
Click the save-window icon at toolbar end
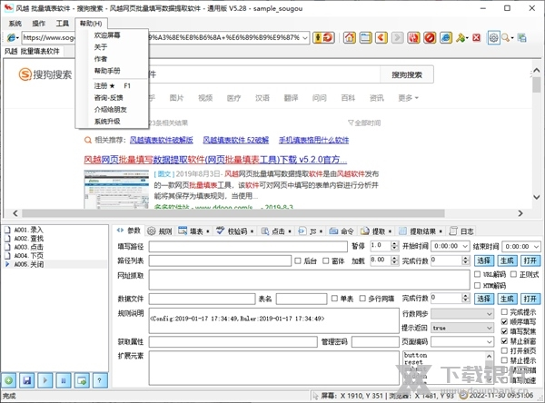coord(521,37)
